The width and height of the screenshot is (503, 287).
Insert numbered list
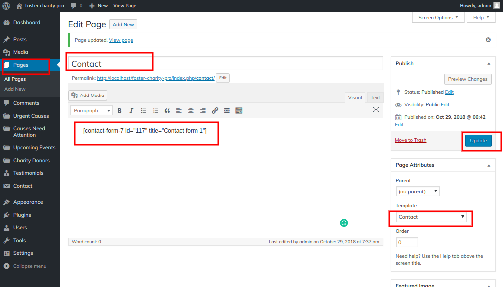coord(155,111)
